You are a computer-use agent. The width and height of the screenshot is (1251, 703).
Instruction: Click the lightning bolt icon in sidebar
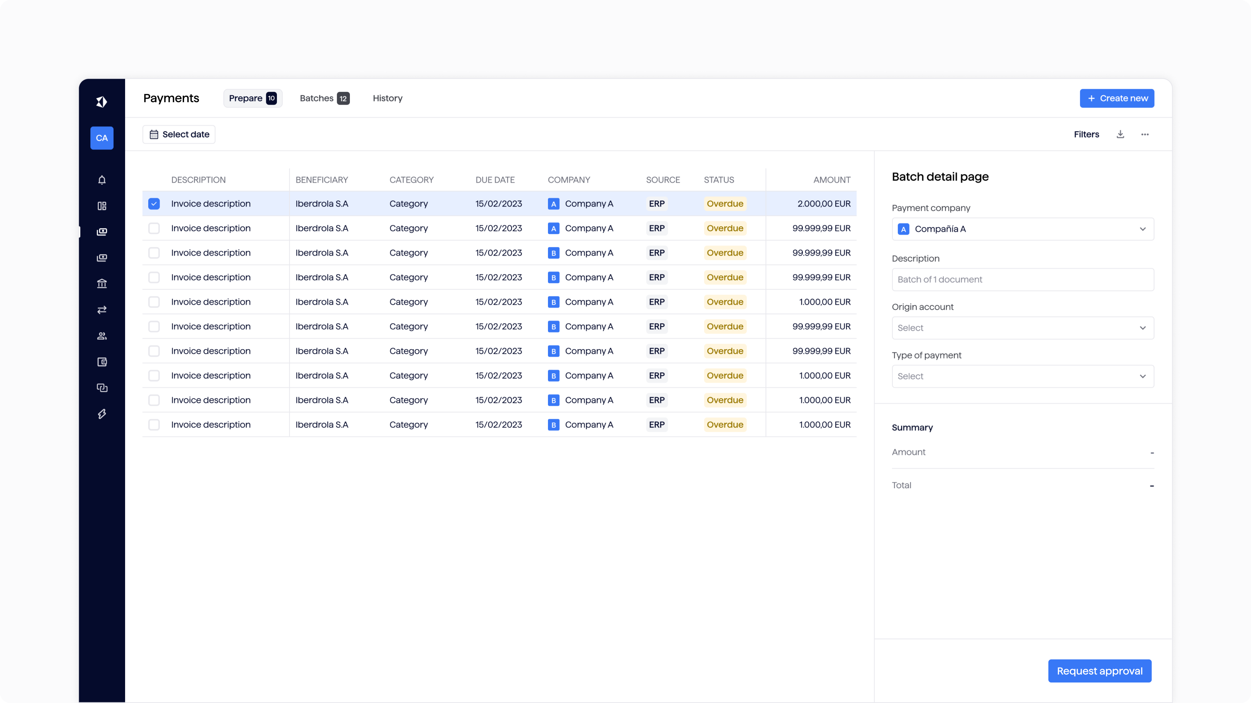[102, 414]
